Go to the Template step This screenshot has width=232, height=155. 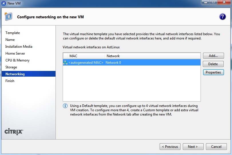coord(13,33)
